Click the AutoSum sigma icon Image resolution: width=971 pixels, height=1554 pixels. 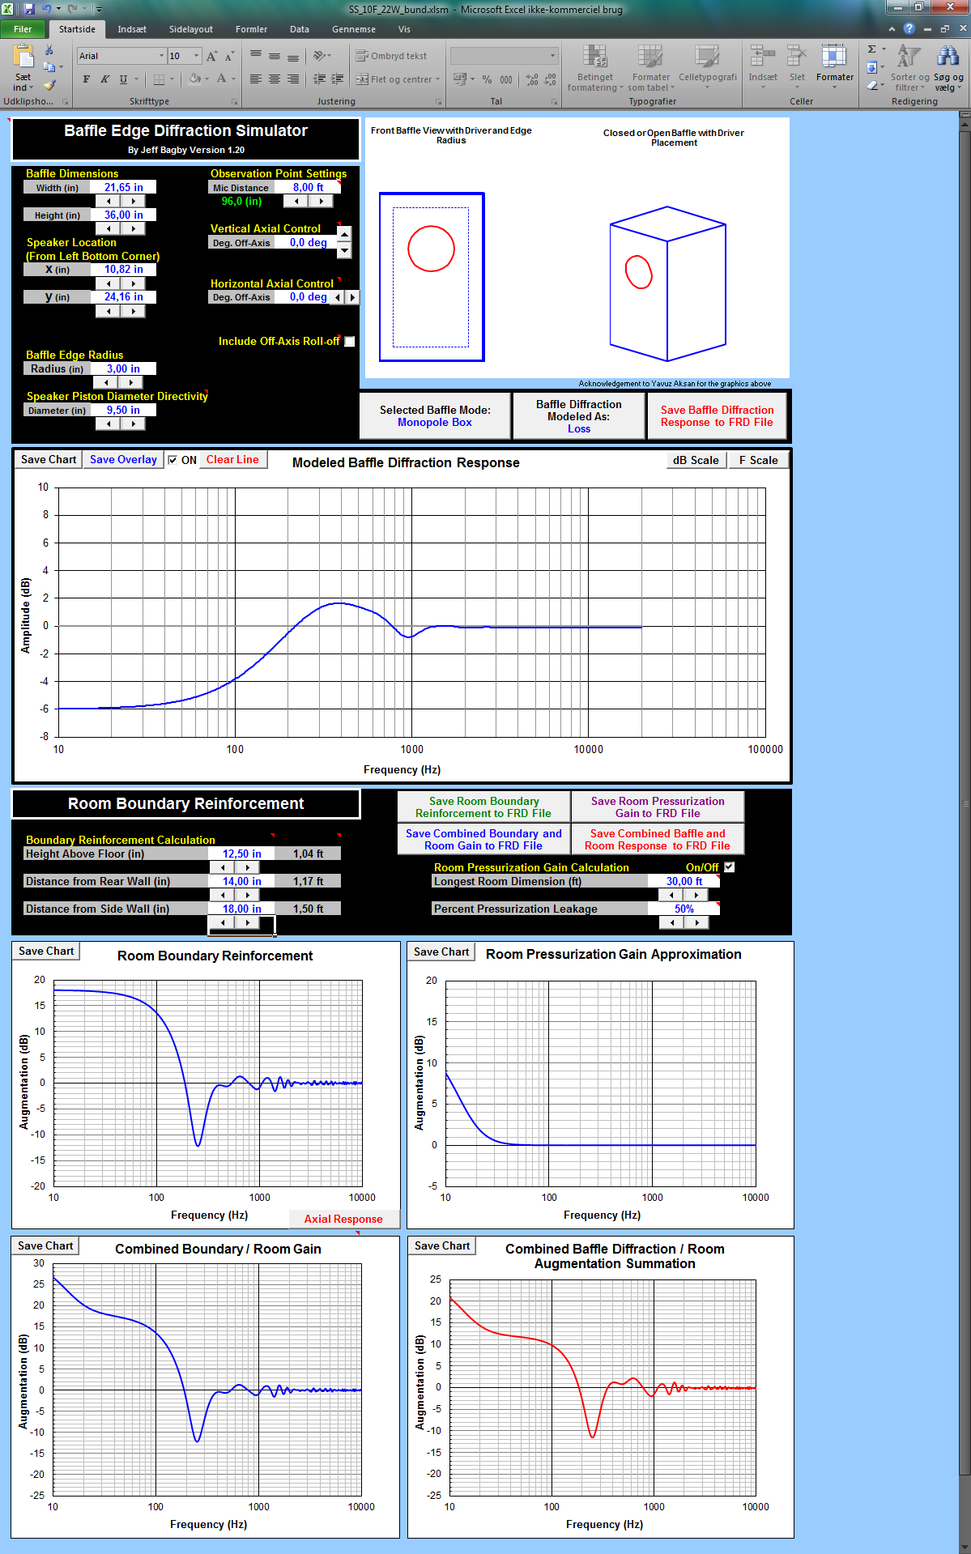pos(871,49)
